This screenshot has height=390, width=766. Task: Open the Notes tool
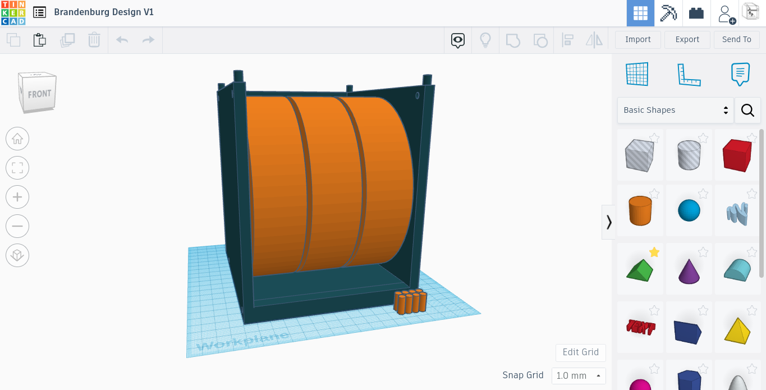coord(740,74)
